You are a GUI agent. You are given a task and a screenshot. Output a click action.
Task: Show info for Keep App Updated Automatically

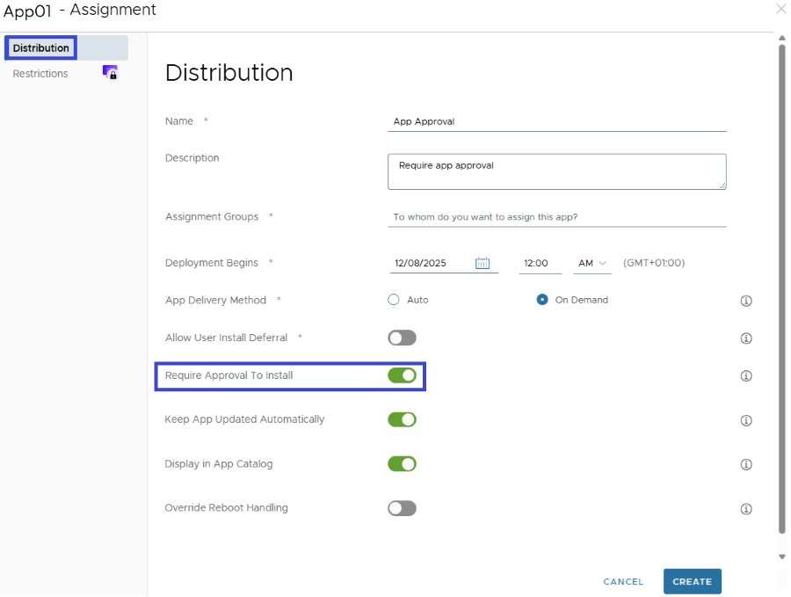pyautogui.click(x=746, y=420)
